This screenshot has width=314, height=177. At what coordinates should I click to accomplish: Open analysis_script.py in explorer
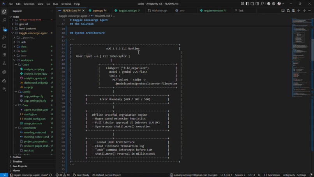[34, 69]
